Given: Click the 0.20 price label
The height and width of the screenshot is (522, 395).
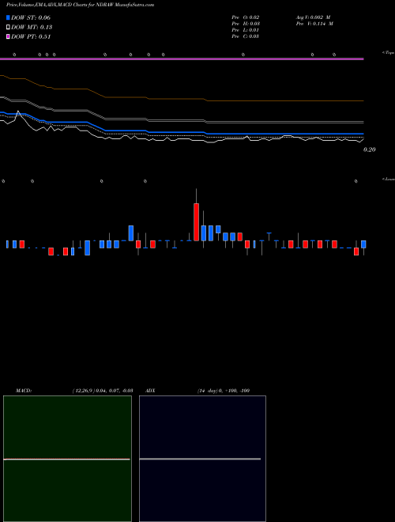Looking at the screenshot, I should pyautogui.click(x=370, y=149).
